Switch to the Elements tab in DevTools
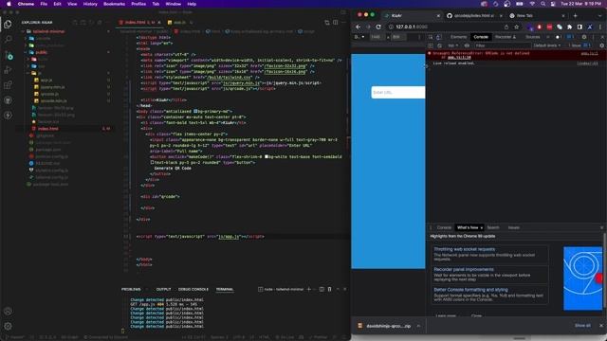 coord(458,37)
